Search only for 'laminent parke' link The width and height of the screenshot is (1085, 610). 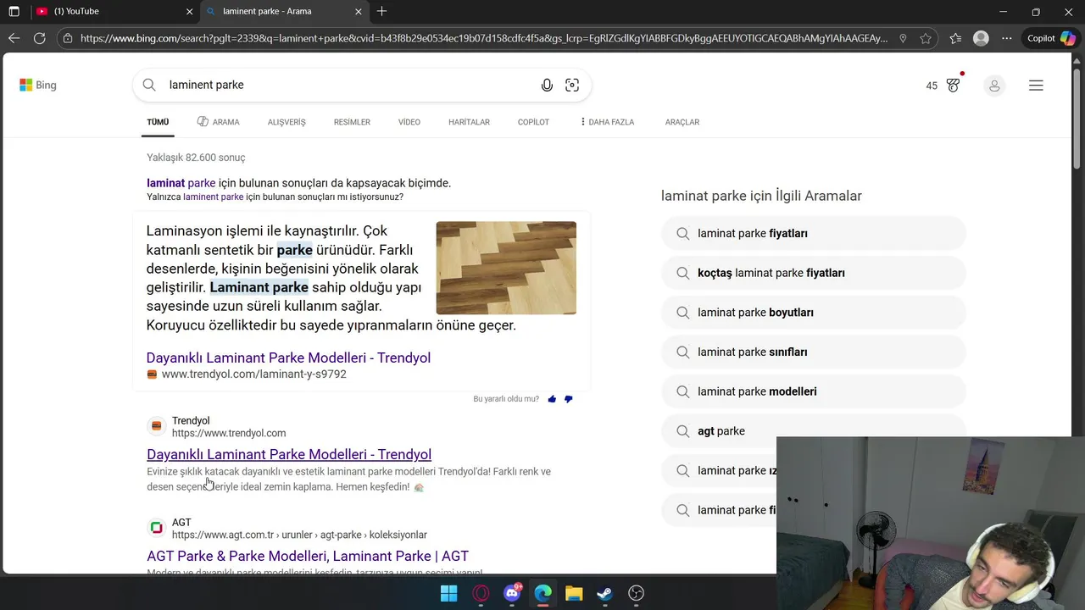click(x=214, y=197)
